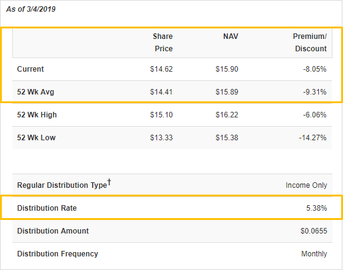Click 52 week low discount -14.27%

point(313,138)
